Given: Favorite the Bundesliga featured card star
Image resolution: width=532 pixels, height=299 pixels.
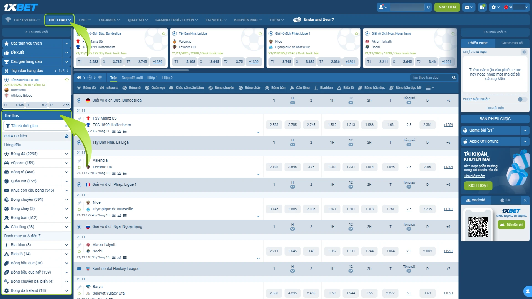Looking at the screenshot, I should [x=164, y=33].
